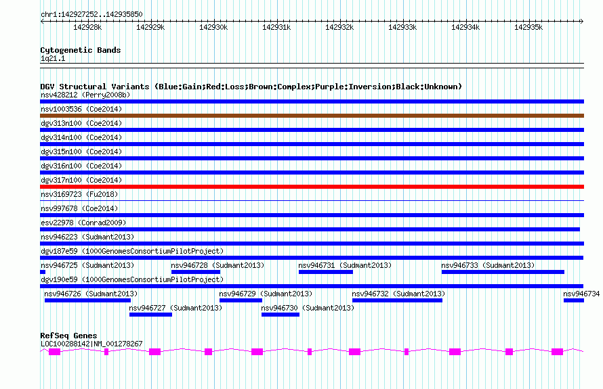Click the nsv946733 (Sudmant2013) label
603x389 pixels.
tap(488, 265)
